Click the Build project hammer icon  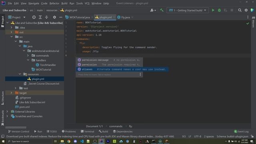162,10
